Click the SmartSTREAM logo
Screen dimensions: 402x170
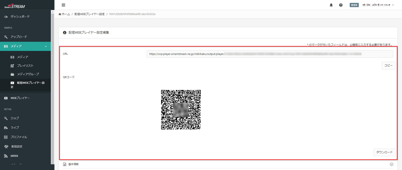coord(15,6)
